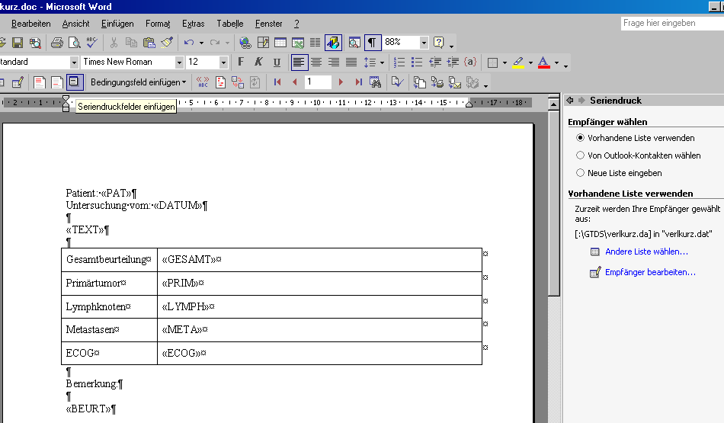This screenshot has height=423, width=724.
Task: Insert a hyperlink via the globe icon
Action: [x=245, y=43]
